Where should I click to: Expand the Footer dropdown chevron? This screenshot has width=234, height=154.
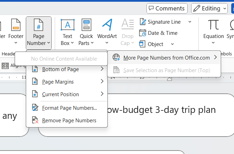point(16,43)
